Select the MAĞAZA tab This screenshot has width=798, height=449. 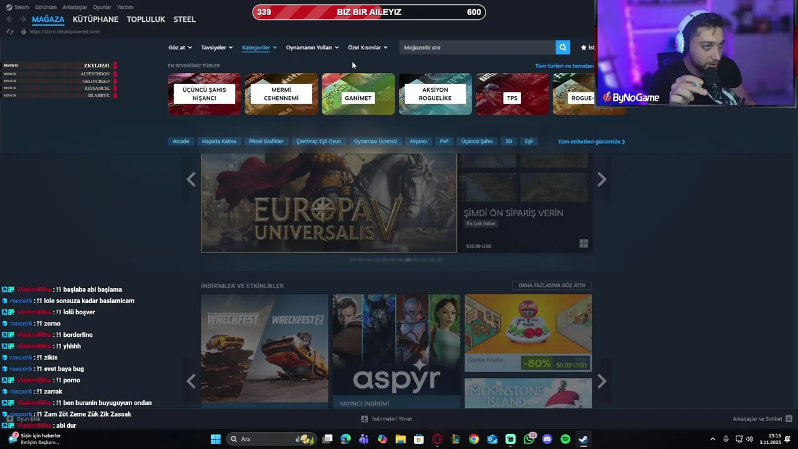[x=48, y=19]
